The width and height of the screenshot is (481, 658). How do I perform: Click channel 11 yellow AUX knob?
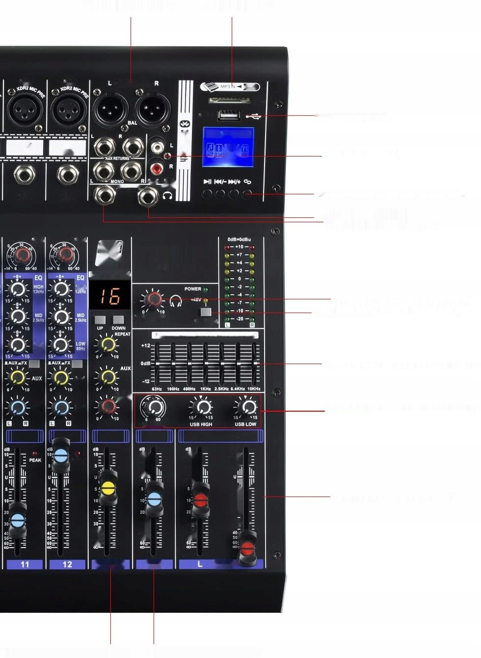18,378
